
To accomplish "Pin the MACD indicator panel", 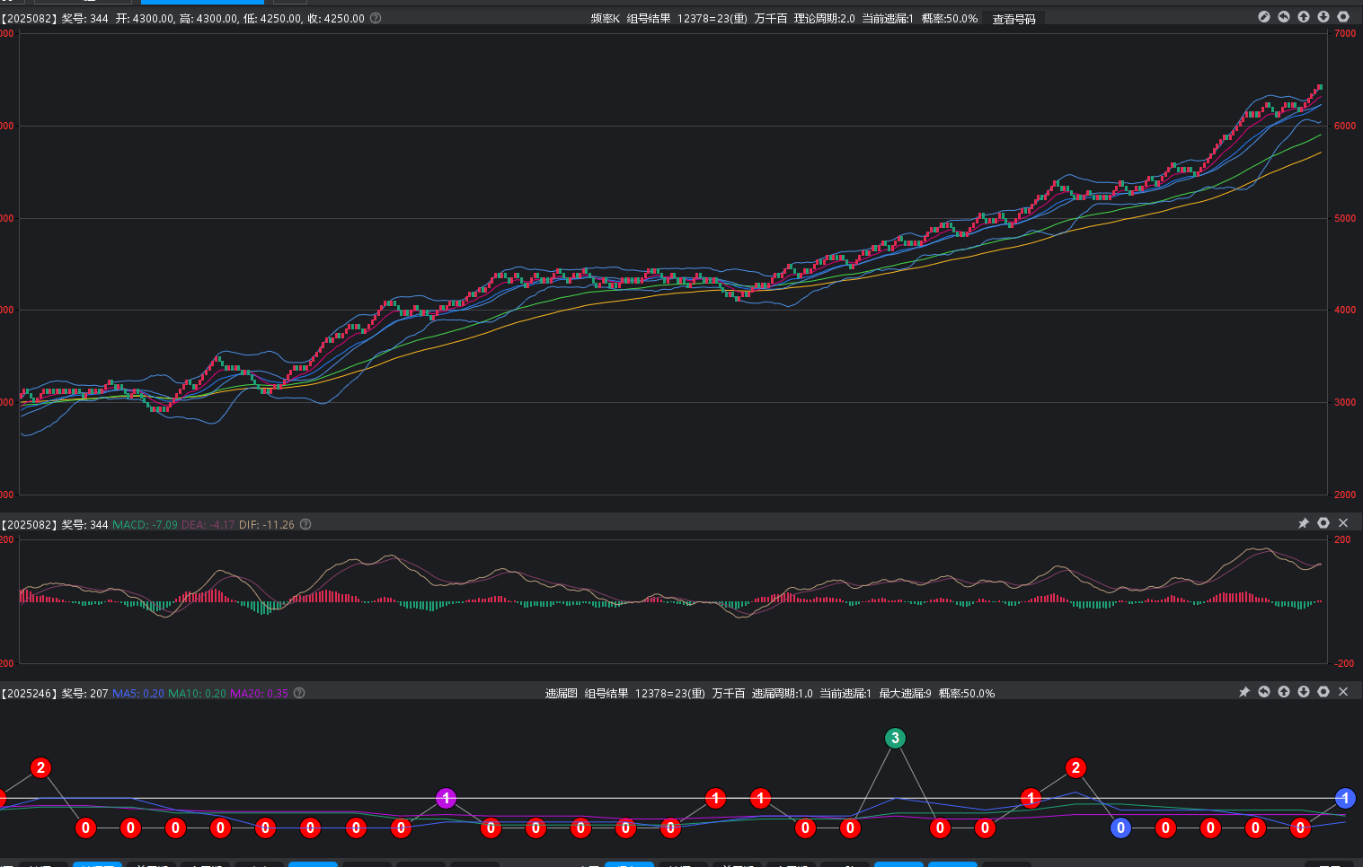I will tap(1304, 523).
